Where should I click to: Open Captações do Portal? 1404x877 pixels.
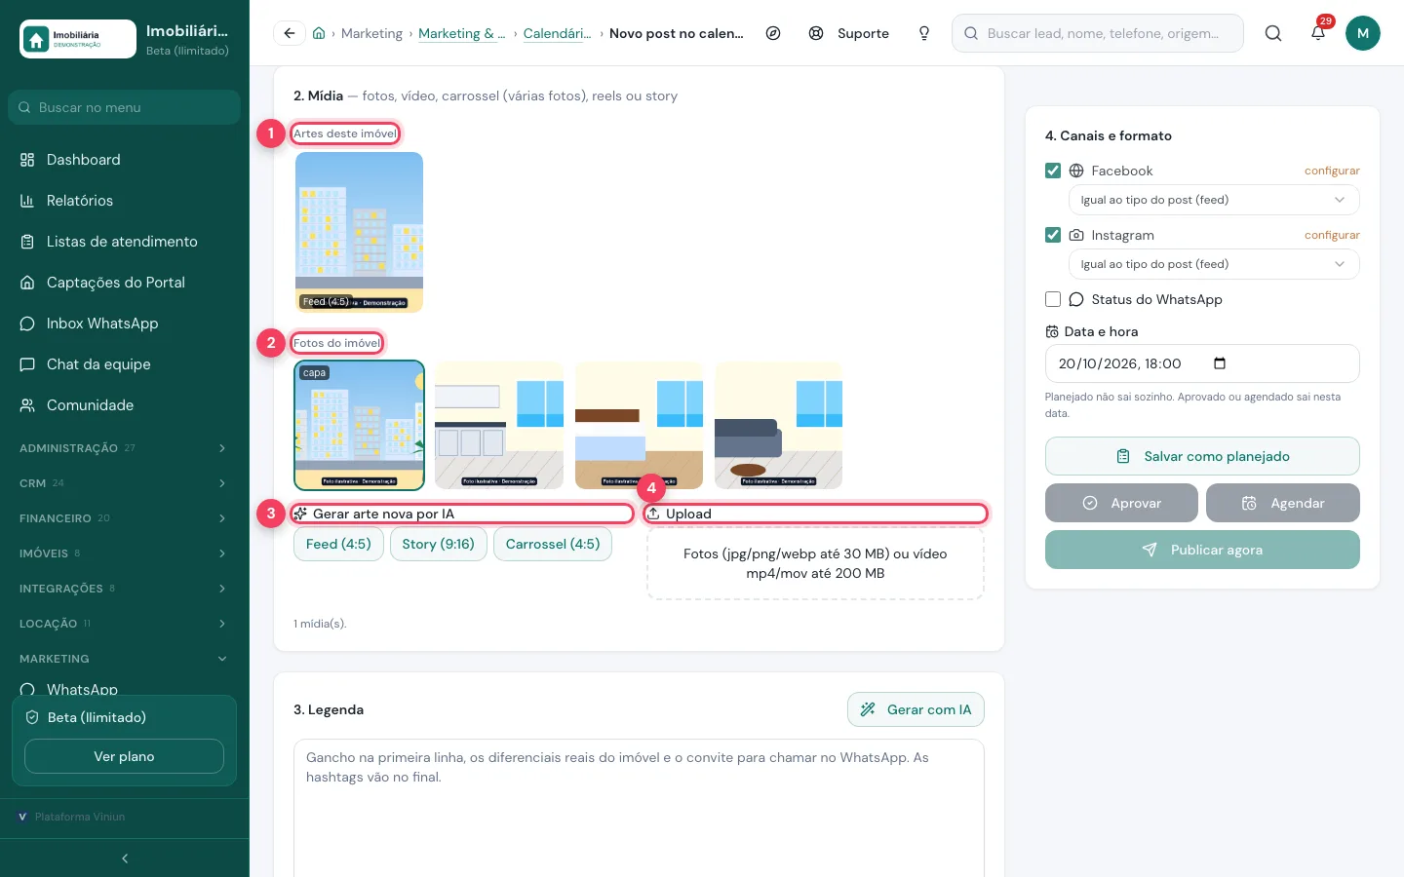click(x=125, y=283)
